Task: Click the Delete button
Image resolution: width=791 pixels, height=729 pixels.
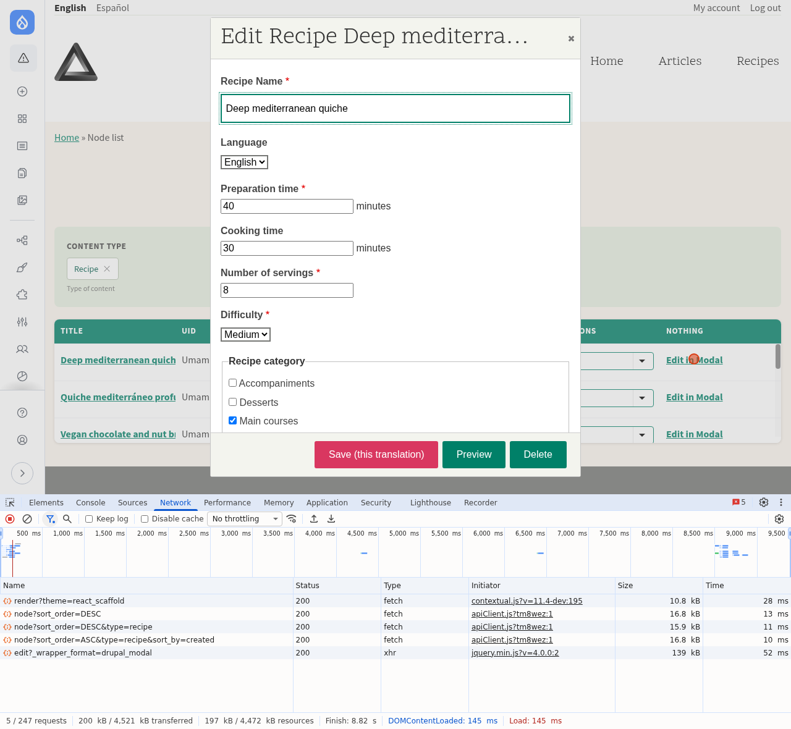Action: [x=538, y=455]
